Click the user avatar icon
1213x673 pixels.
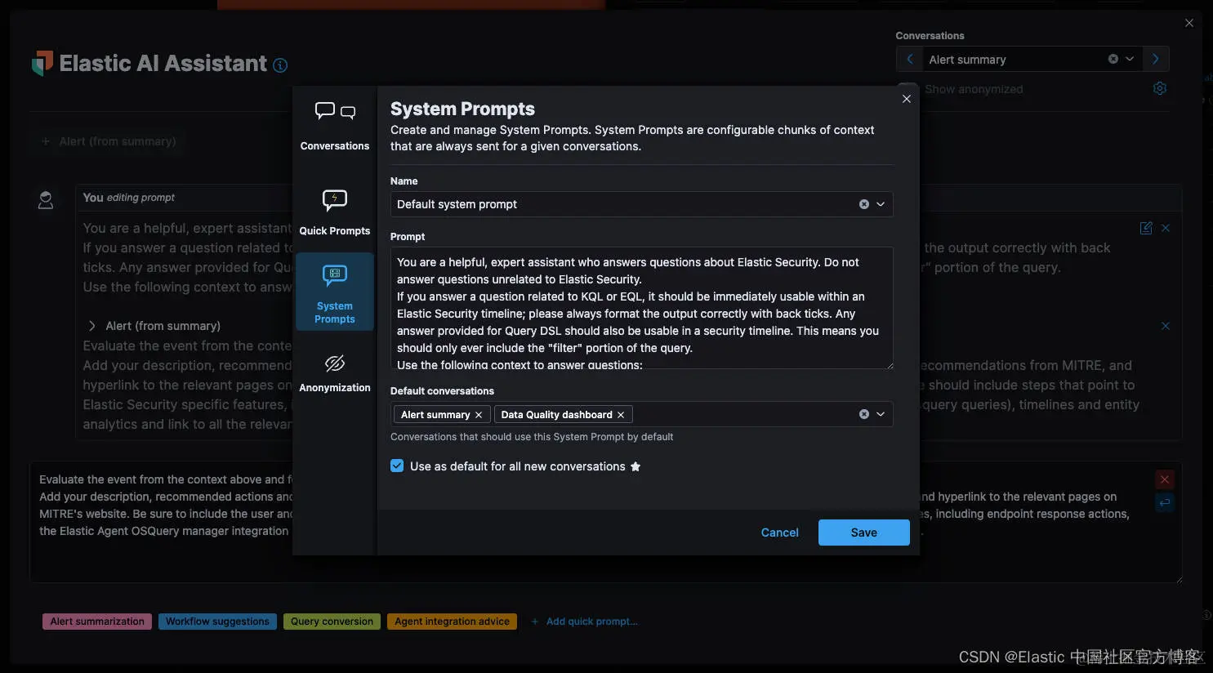point(46,200)
